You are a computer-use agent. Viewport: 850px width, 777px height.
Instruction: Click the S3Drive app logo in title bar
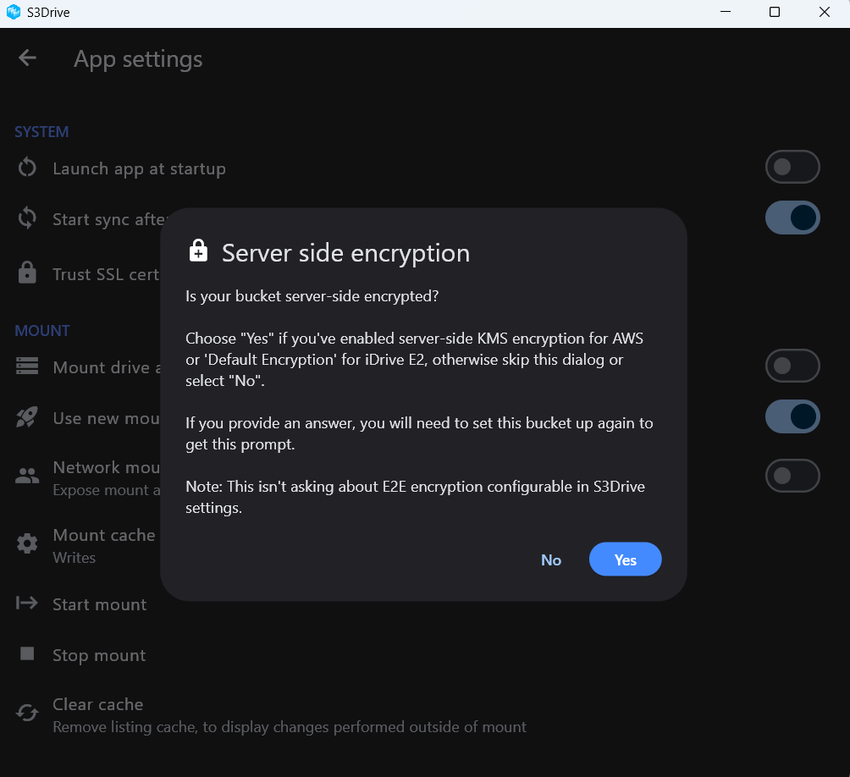(13, 11)
